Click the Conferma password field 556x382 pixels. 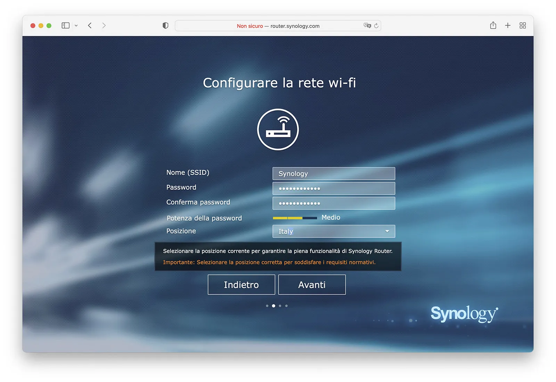point(333,203)
